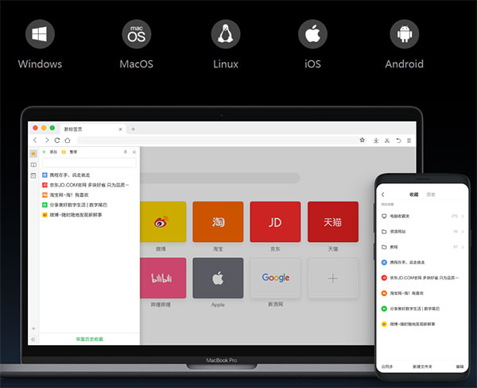The image size is (477, 388).
Task: Click 恢复历史收藏 at the sidebar bottom
Action: point(88,339)
